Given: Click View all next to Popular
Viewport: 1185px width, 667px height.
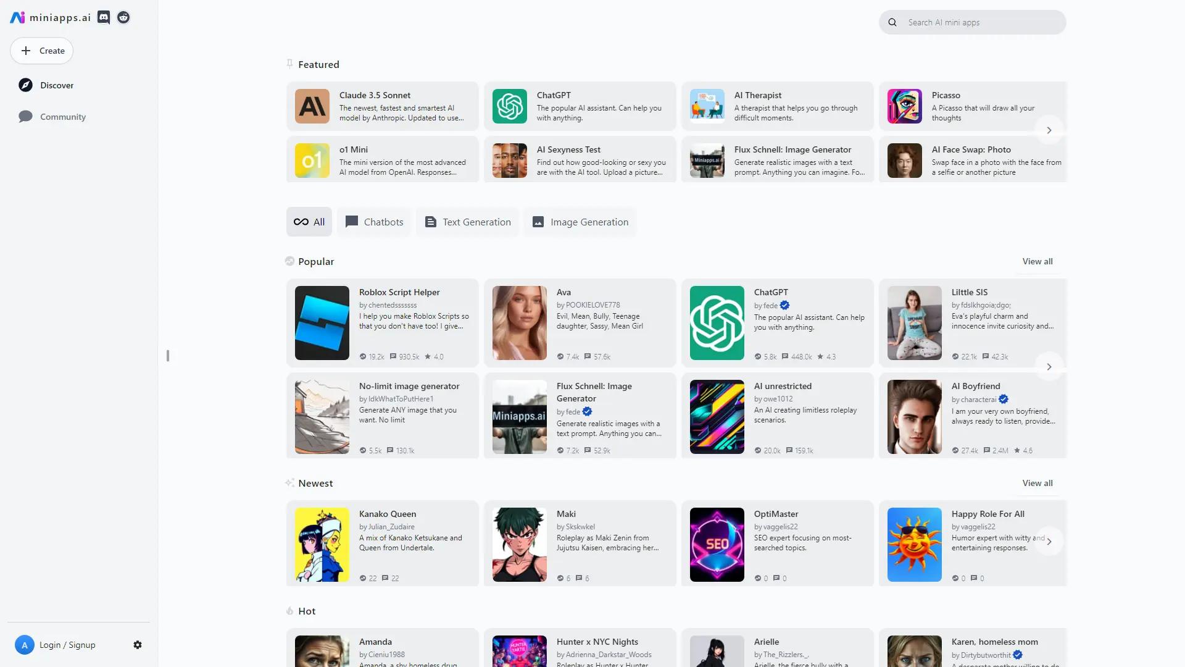Looking at the screenshot, I should coord(1037,261).
